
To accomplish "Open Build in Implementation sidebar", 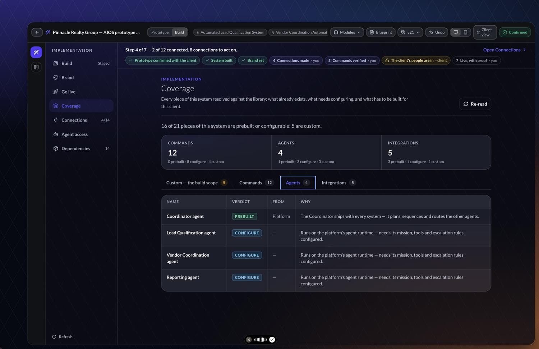I will 81,63.
